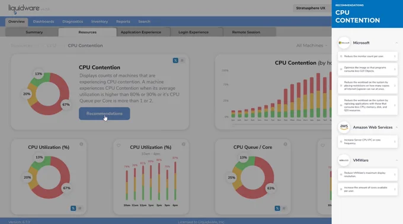403x224 pixels.
Task: Favorite the CPU Utilization 10am-4pm card
Action: click(x=119, y=145)
